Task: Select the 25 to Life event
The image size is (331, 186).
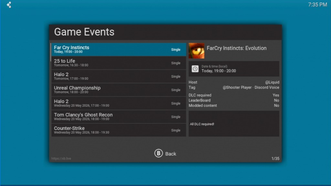Action: (x=119, y=63)
